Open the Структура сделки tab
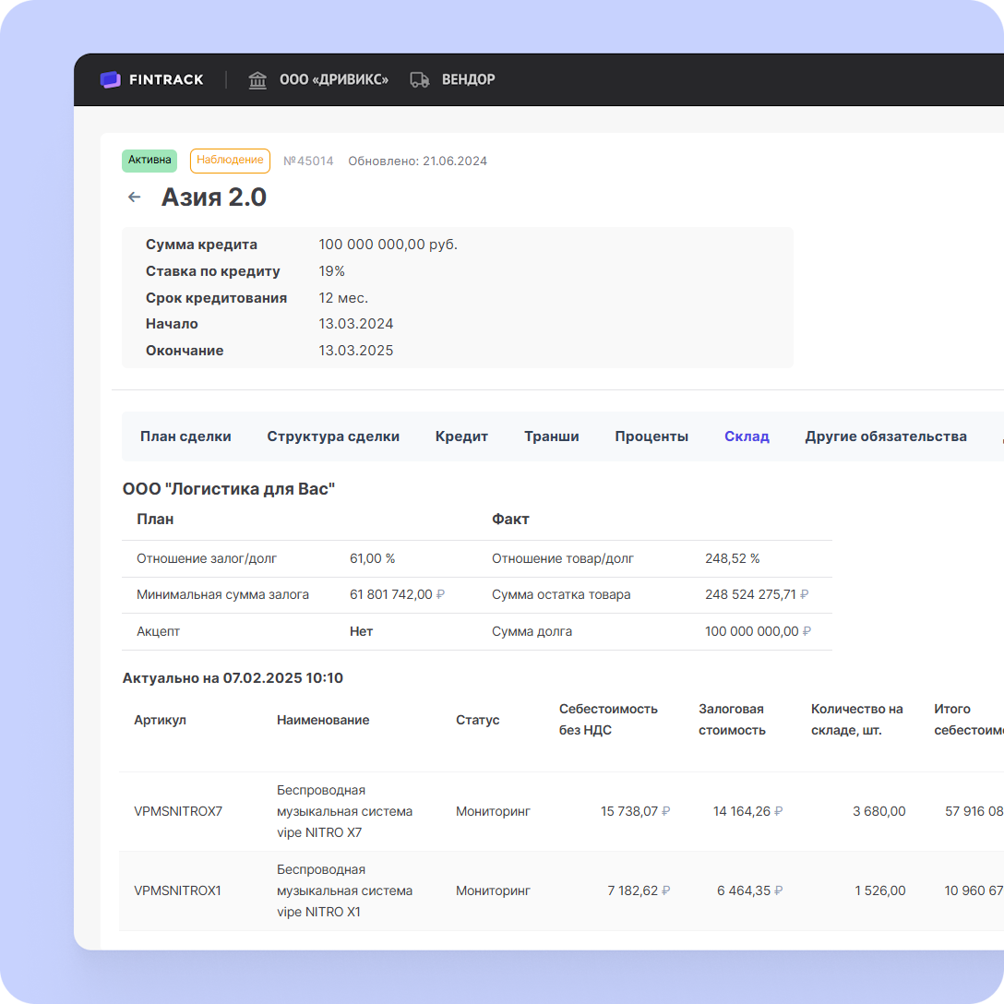The width and height of the screenshot is (1004, 1004). coord(333,436)
